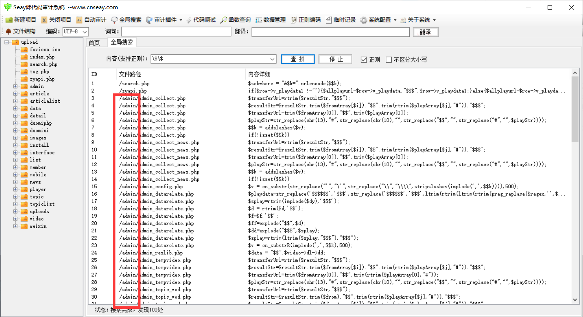
Task: Click the 文件结构 file structure icon
Action: tap(8, 32)
